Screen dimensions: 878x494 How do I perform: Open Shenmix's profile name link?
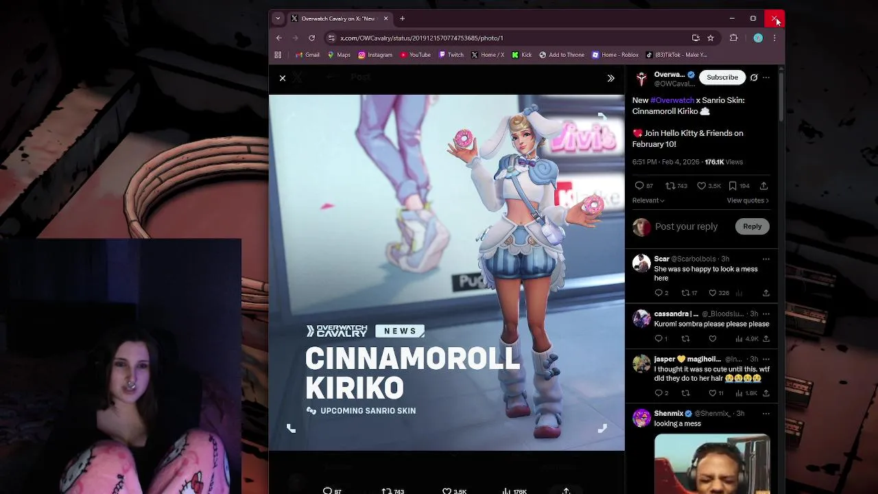click(669, 414)
